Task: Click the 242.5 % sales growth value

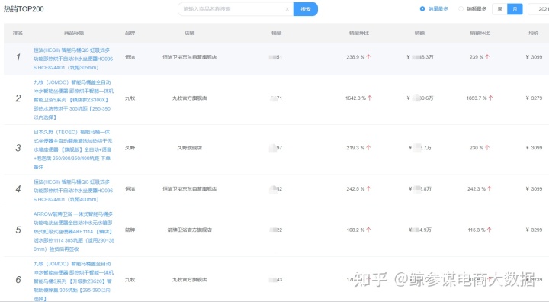Action: point(355,189)
